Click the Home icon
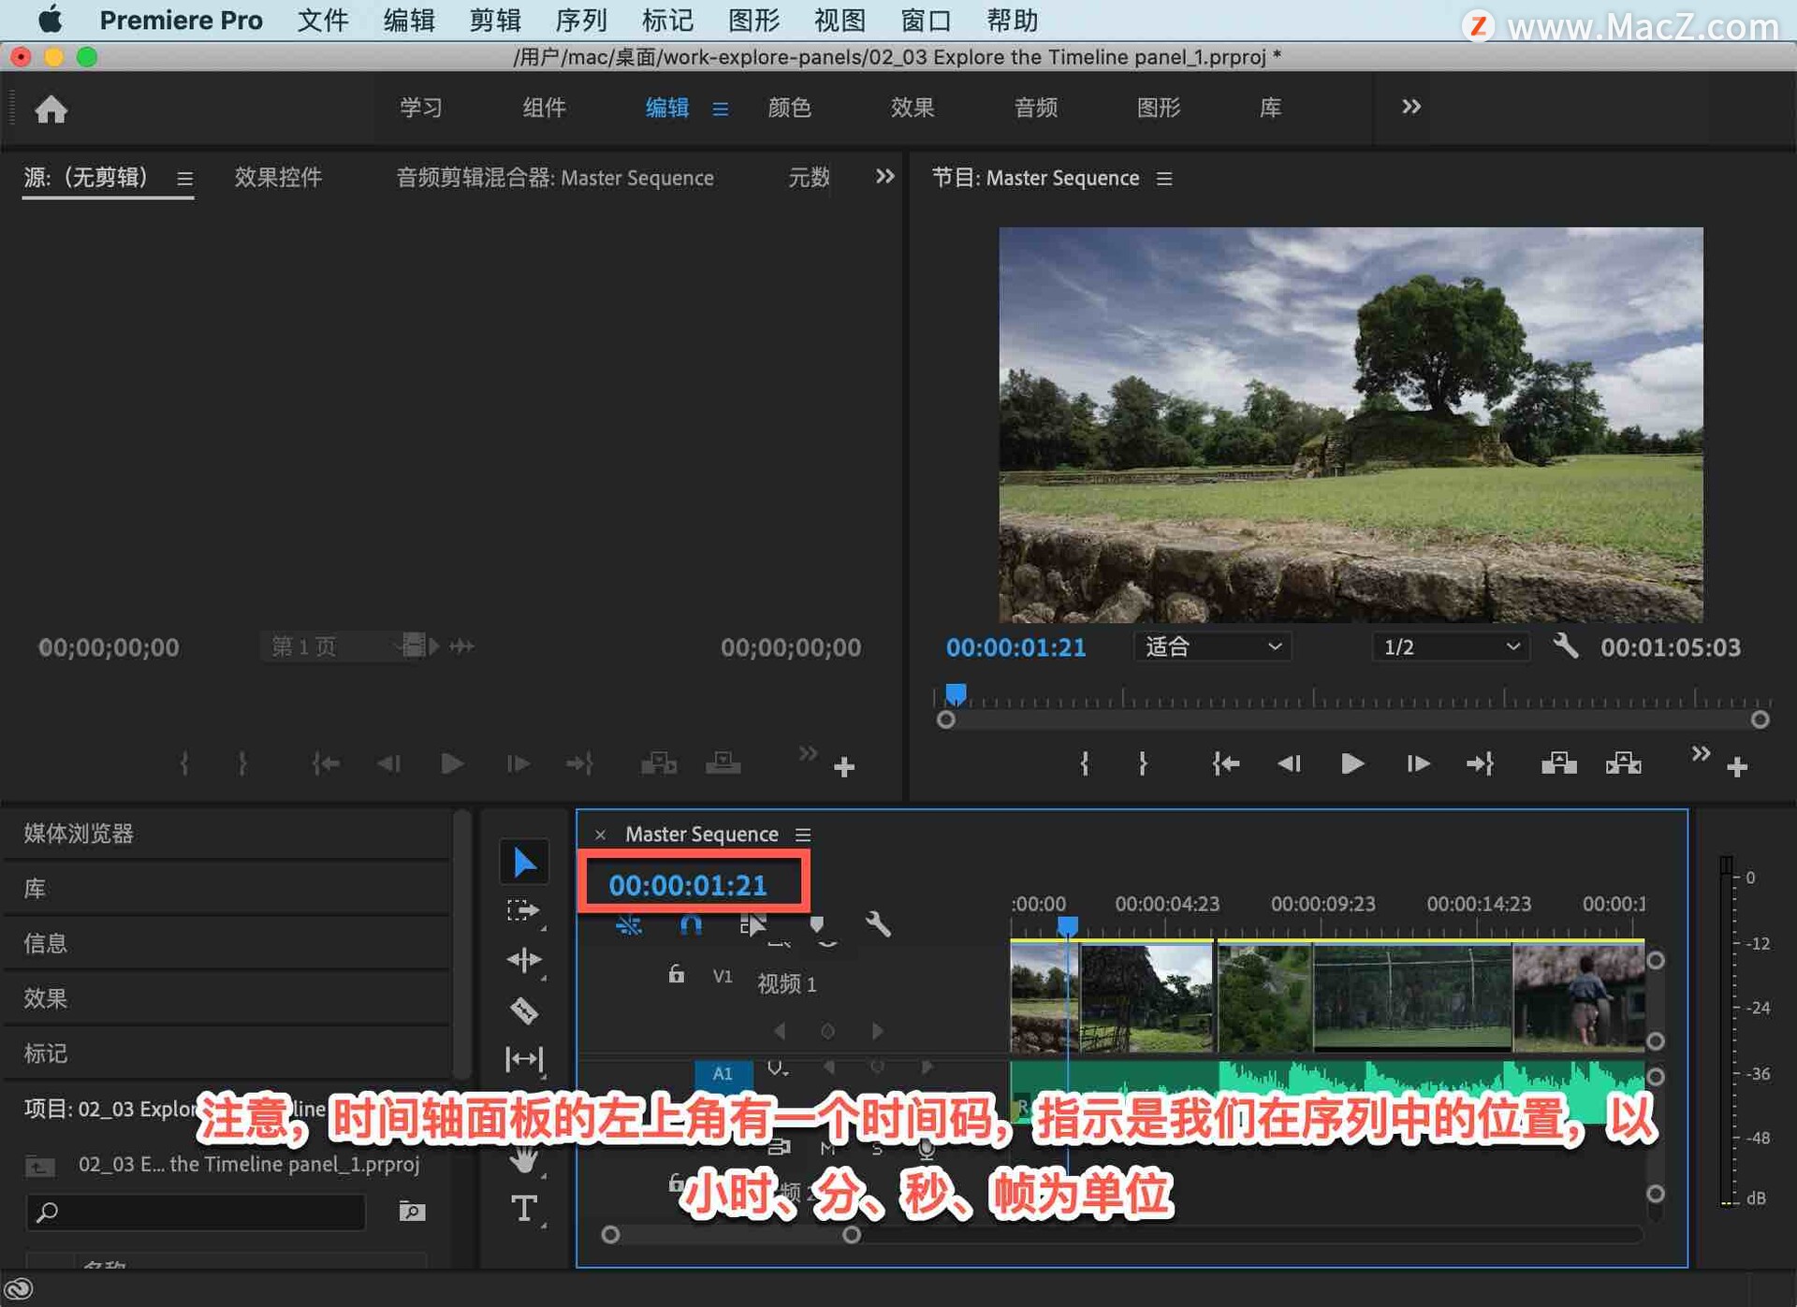 51,109
